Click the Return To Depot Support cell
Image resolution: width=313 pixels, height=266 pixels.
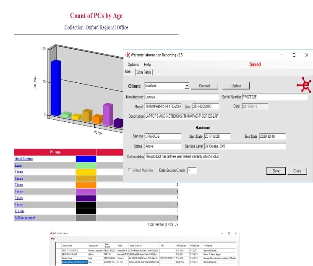pyautogui.click(x=219, y=254)
